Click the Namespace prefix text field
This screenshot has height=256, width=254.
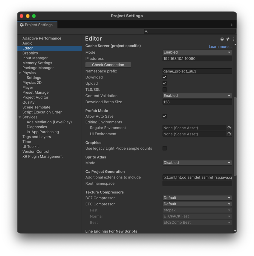pos(197,71)
